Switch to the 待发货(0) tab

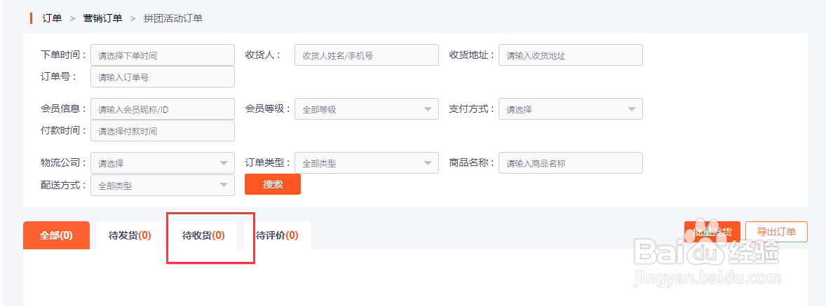[x=130, y=235]
